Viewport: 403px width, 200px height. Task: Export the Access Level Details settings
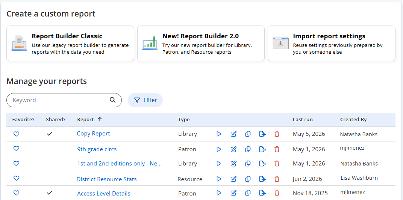pyautogui.click(x=262, y=193)
